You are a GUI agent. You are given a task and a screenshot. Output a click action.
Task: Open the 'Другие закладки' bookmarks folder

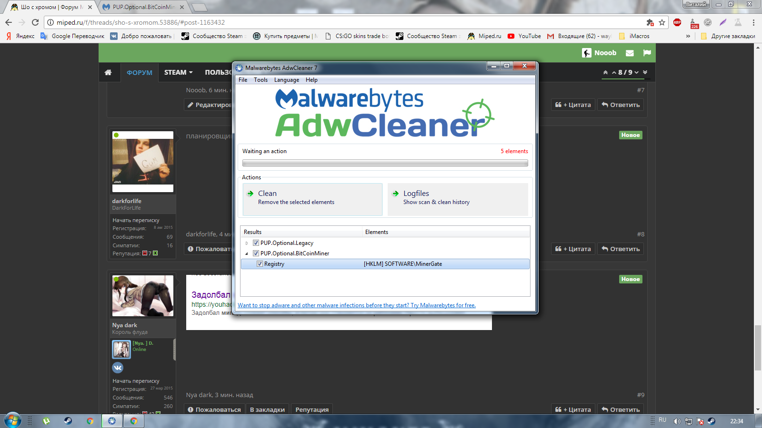click(x=728, y=36)
